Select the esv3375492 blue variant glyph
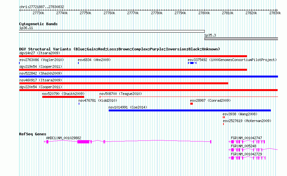Image resolution: width=287 pixels, height=176 pixels. 192,63
